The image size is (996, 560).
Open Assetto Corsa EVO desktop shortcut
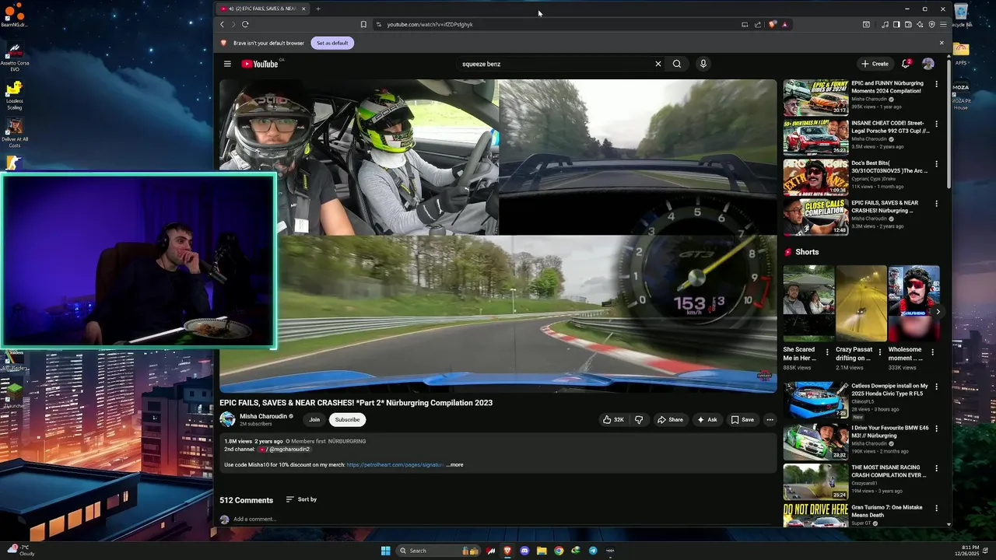click(14, 58)
